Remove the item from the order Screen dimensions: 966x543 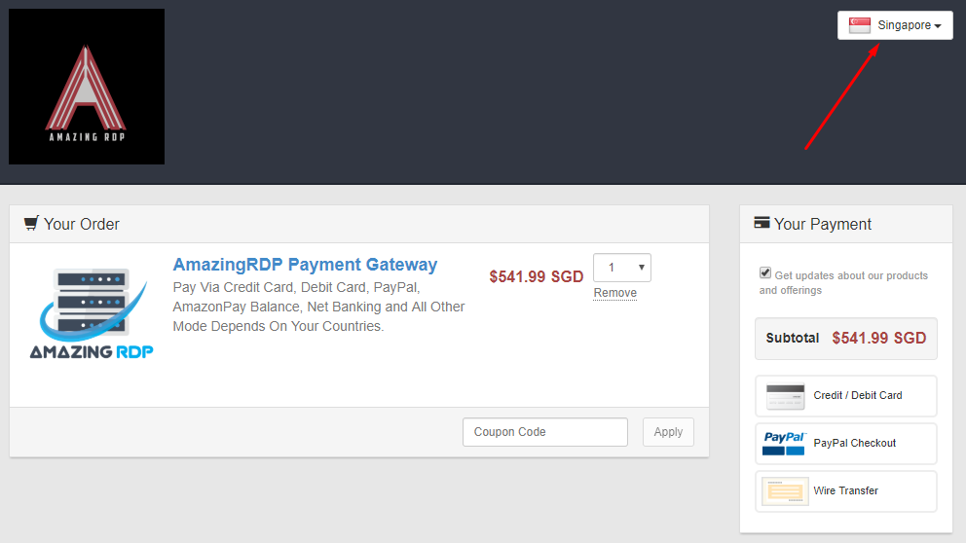point(615,293)
